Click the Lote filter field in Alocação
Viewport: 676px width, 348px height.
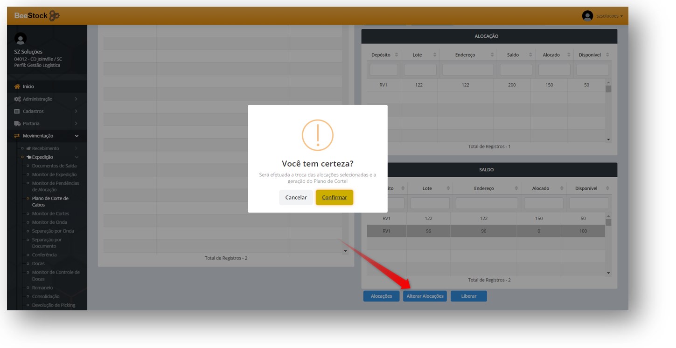click(x=420, y=70)
